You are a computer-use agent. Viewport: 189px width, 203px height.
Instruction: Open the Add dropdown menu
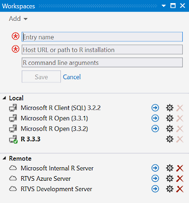[18, 19]
